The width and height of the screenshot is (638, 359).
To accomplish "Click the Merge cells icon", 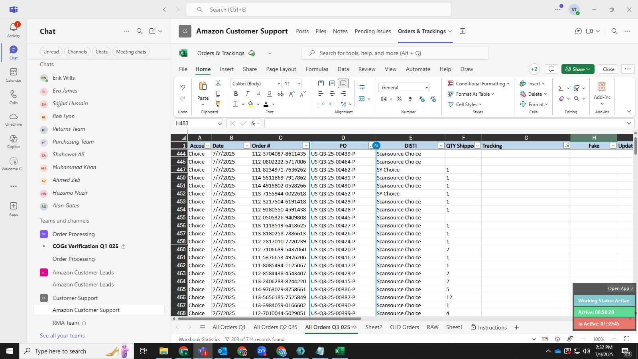I will tap(362, 99).
